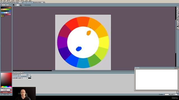The width and height of the screenshot is (179, 100).
Task: Go to first frame in timeline
Action: coord(14,72)
